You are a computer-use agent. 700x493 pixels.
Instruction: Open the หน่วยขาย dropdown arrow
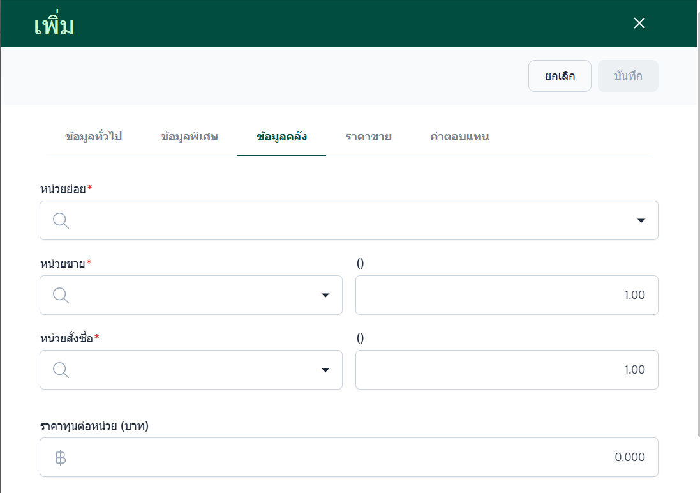(x=325, y=295)
